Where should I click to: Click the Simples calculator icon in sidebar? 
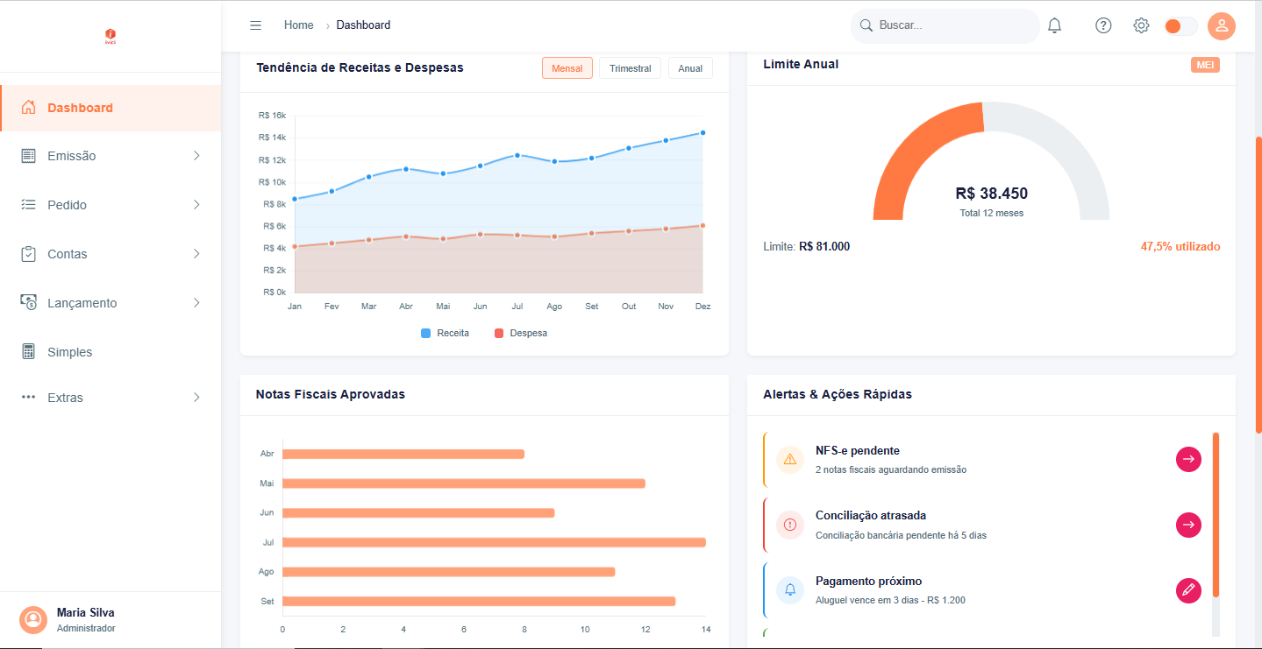(x=28, y=351)
